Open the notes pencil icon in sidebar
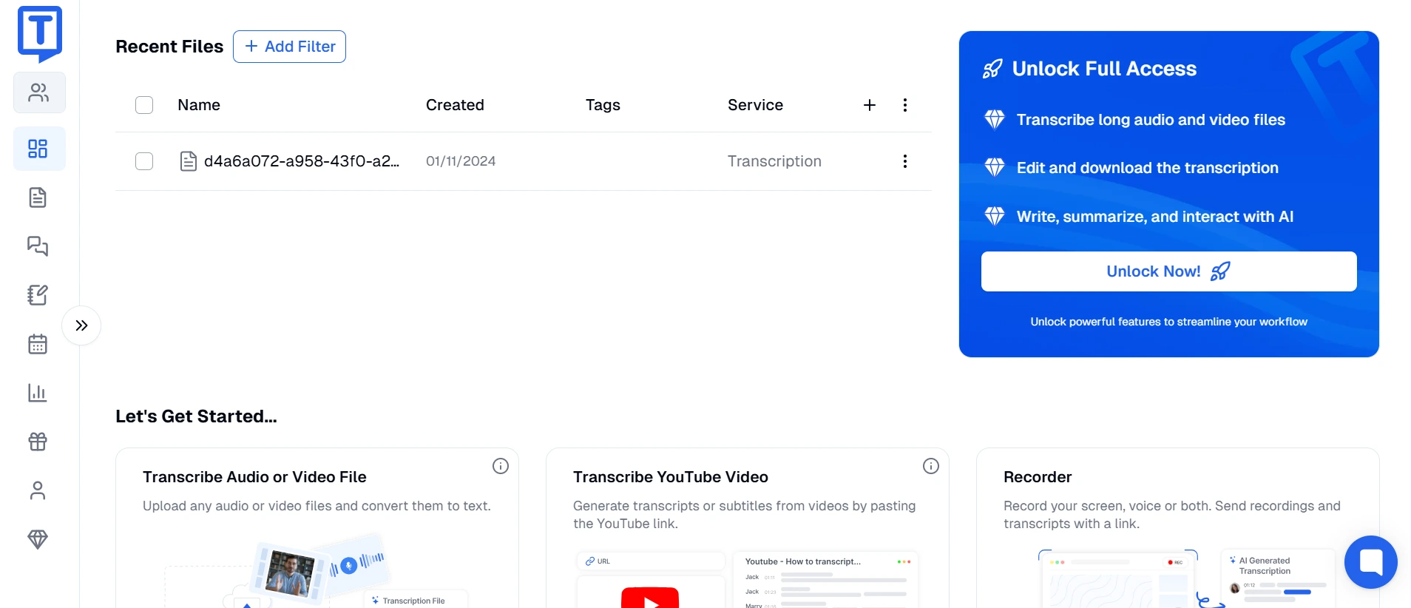The image size is (1411, 608). (38, 295)
